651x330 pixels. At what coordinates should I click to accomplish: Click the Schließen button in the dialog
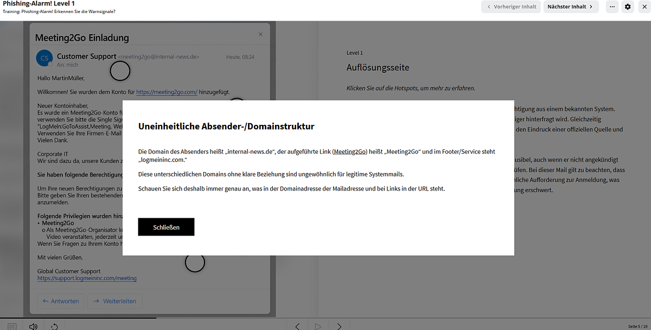(x=166, y=227)
